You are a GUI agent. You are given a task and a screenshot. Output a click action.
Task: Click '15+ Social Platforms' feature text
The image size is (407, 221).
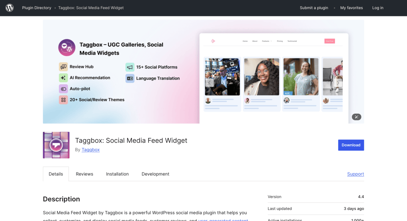tap(157, 67)
